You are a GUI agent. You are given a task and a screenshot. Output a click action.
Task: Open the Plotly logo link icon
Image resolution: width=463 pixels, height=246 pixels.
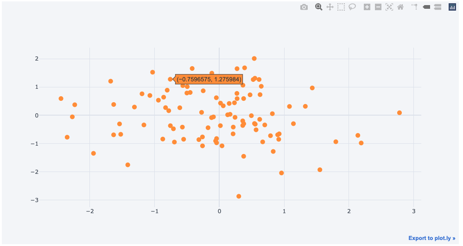452,7
